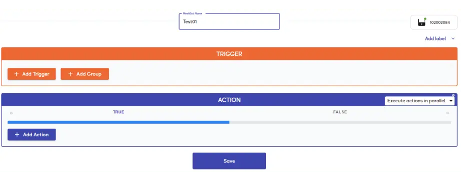The width and height of the screenshot is (461, 180).
Task: Switch to the TRUE actions tab
Action: pos(118,112)
